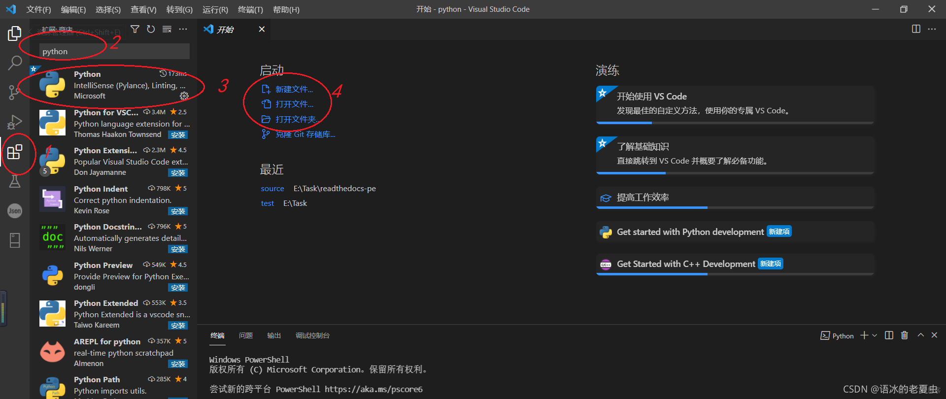Open the Explorer view in activity bar
This screenshot has width=946, height=399.
pos(15,33)
